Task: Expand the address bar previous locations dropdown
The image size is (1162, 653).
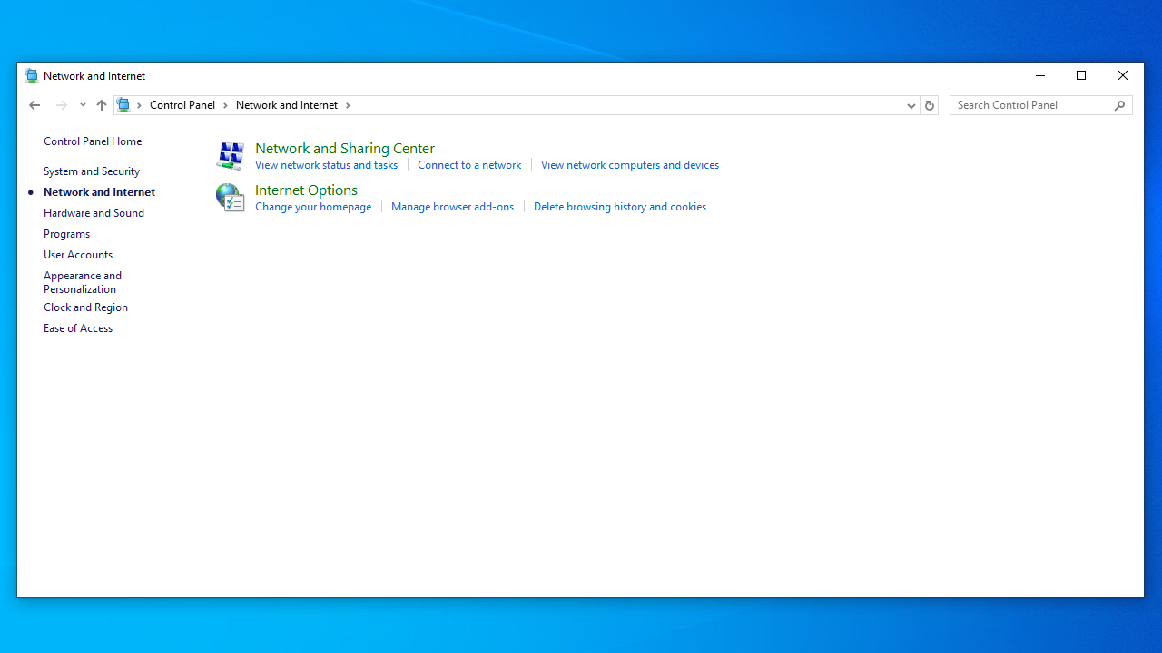Action: 911,105
